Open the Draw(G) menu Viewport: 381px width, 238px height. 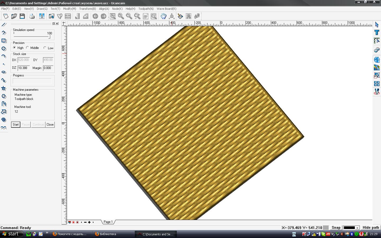(x=42, y=9)
